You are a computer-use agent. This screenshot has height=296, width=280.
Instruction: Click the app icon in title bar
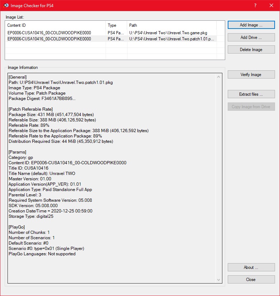click(x=6, y=5)
